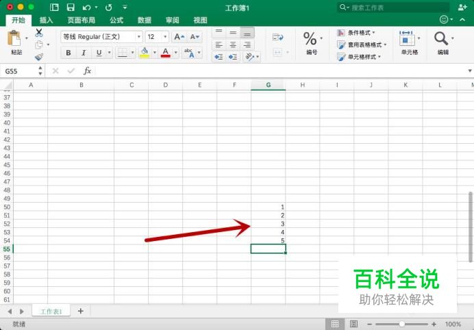The image size is (474, 330).
Task: Click the text orientation icon
Action: (x=249, y=57)
